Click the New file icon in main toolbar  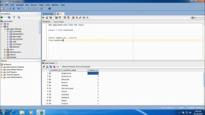tap(3, 9)
